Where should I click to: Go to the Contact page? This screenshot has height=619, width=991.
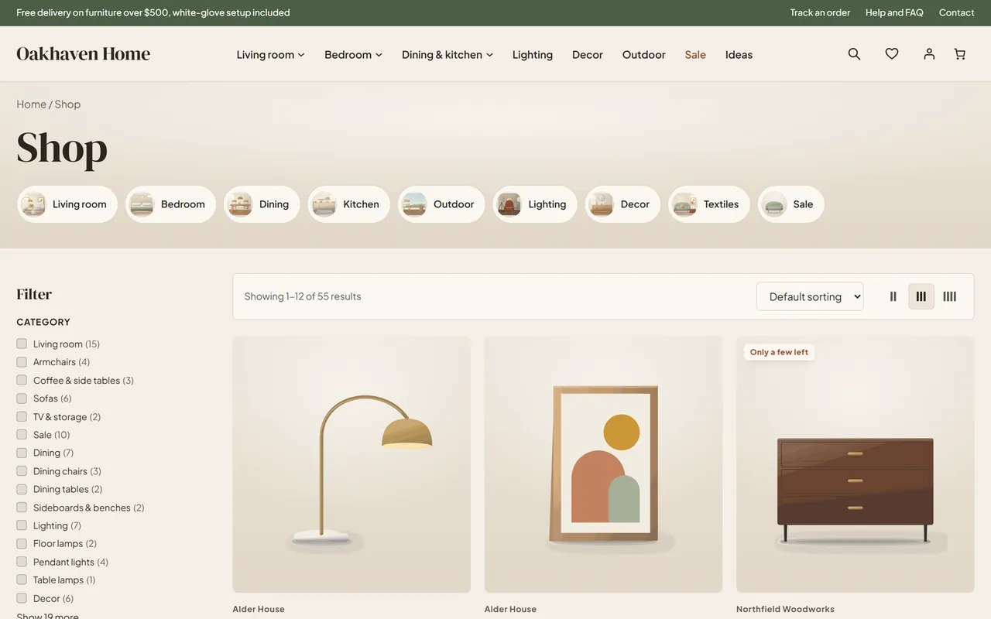point(957,12)
